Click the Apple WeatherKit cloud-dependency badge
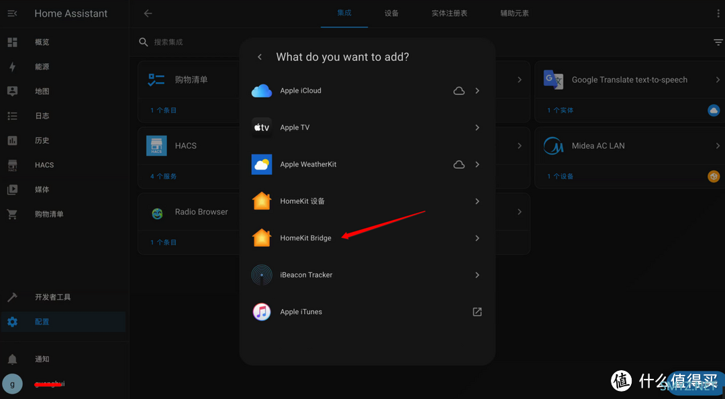 458,164
